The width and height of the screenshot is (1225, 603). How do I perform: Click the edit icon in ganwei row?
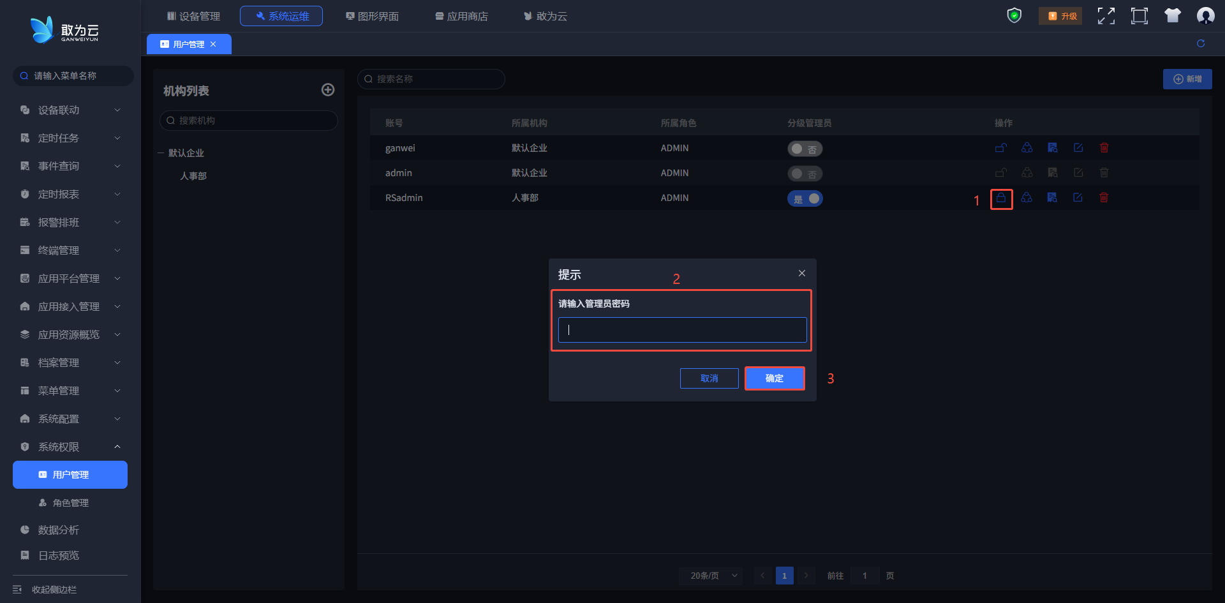[x=1078, y=148]
